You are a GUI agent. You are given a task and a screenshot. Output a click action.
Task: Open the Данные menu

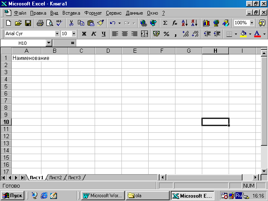tap(134, 13)
